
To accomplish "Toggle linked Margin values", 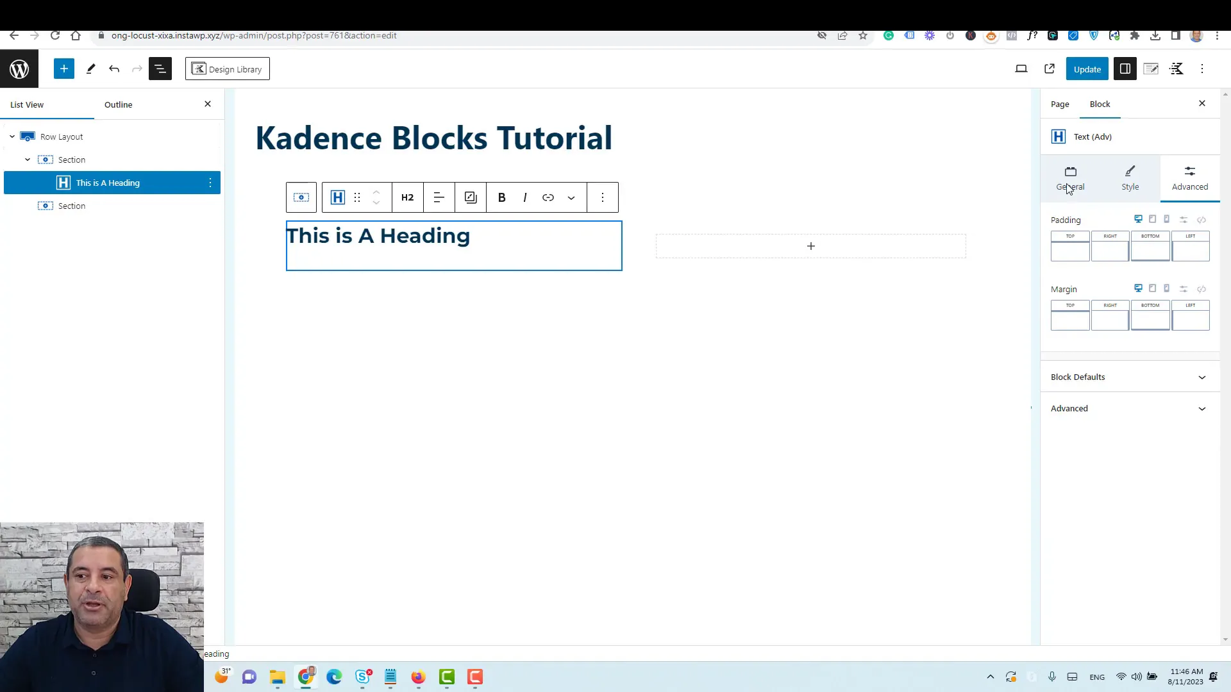I will pos(1202,289).
